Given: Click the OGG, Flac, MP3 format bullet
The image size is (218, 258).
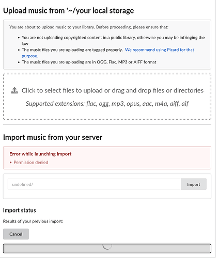Looking at the screenshot, I should click(x=89, y=62).
